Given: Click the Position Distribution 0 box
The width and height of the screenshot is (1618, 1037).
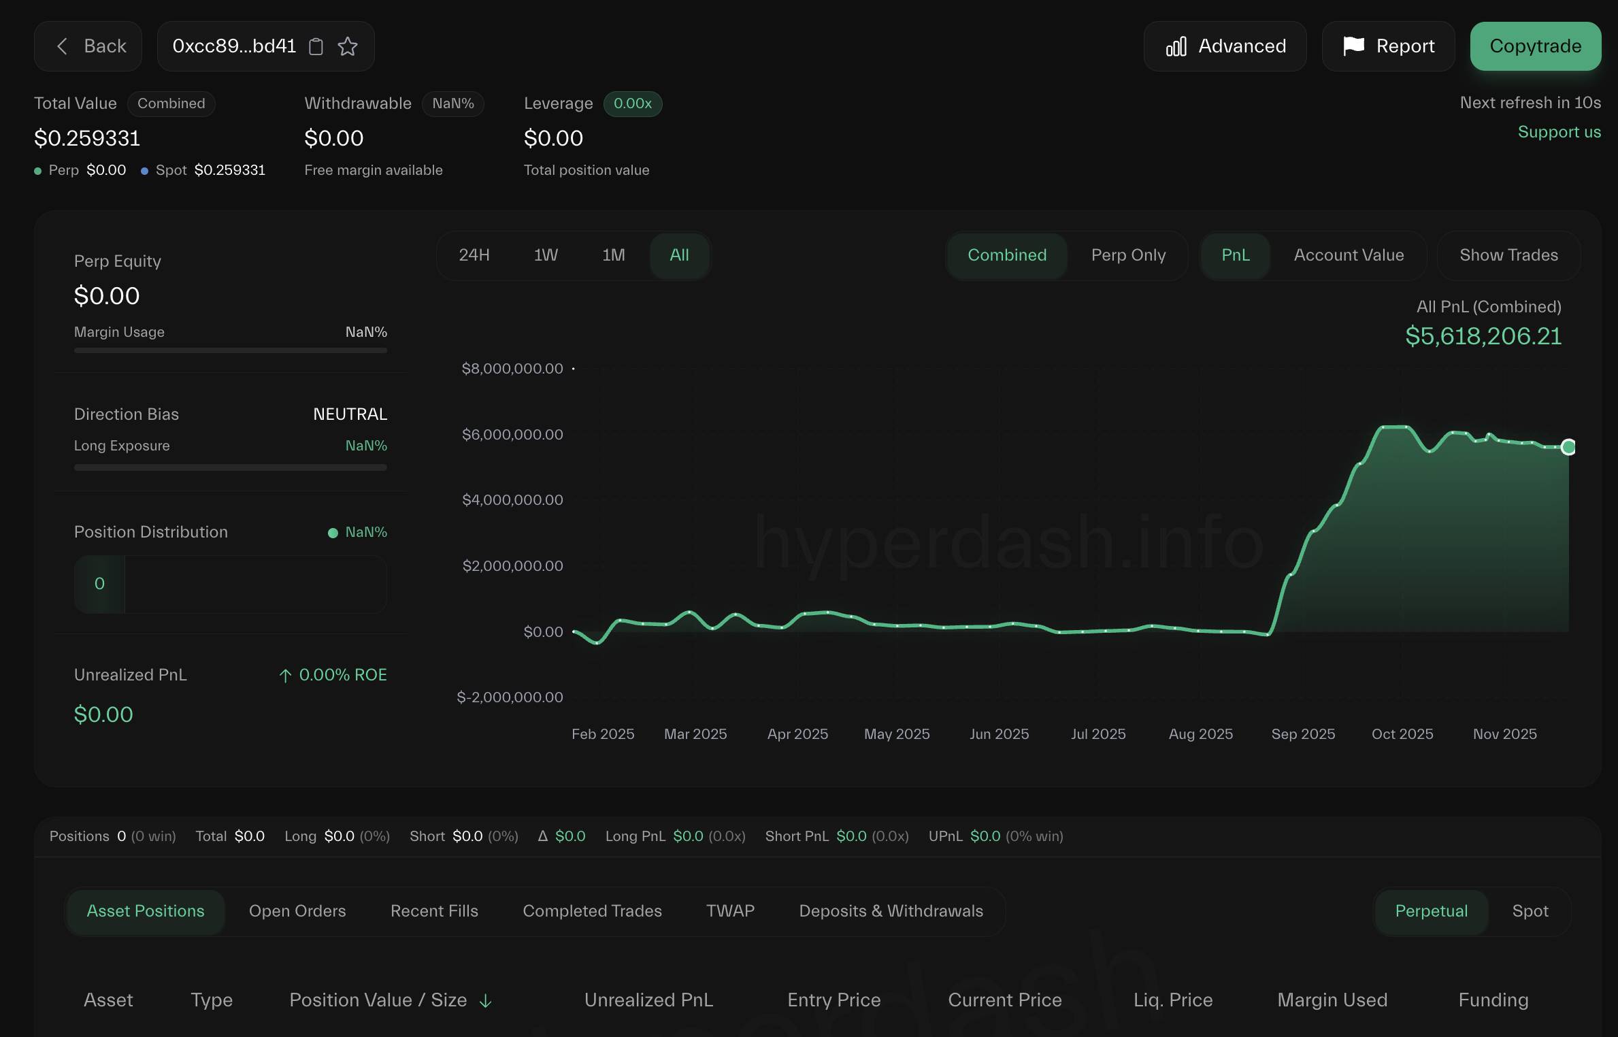Looking at the screenshot, I should 99,584.
